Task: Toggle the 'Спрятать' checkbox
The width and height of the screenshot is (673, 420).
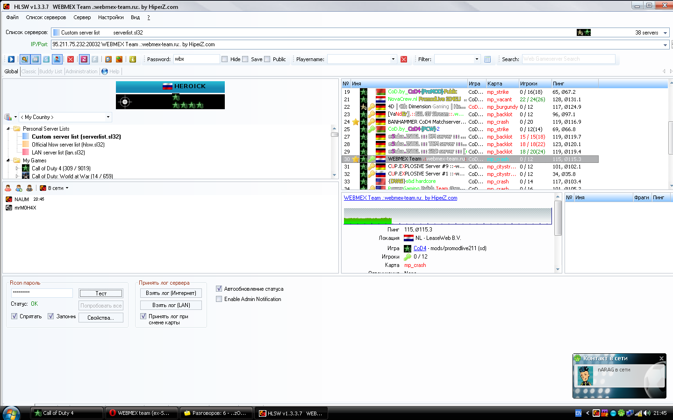Action: (x=14, y=316)
